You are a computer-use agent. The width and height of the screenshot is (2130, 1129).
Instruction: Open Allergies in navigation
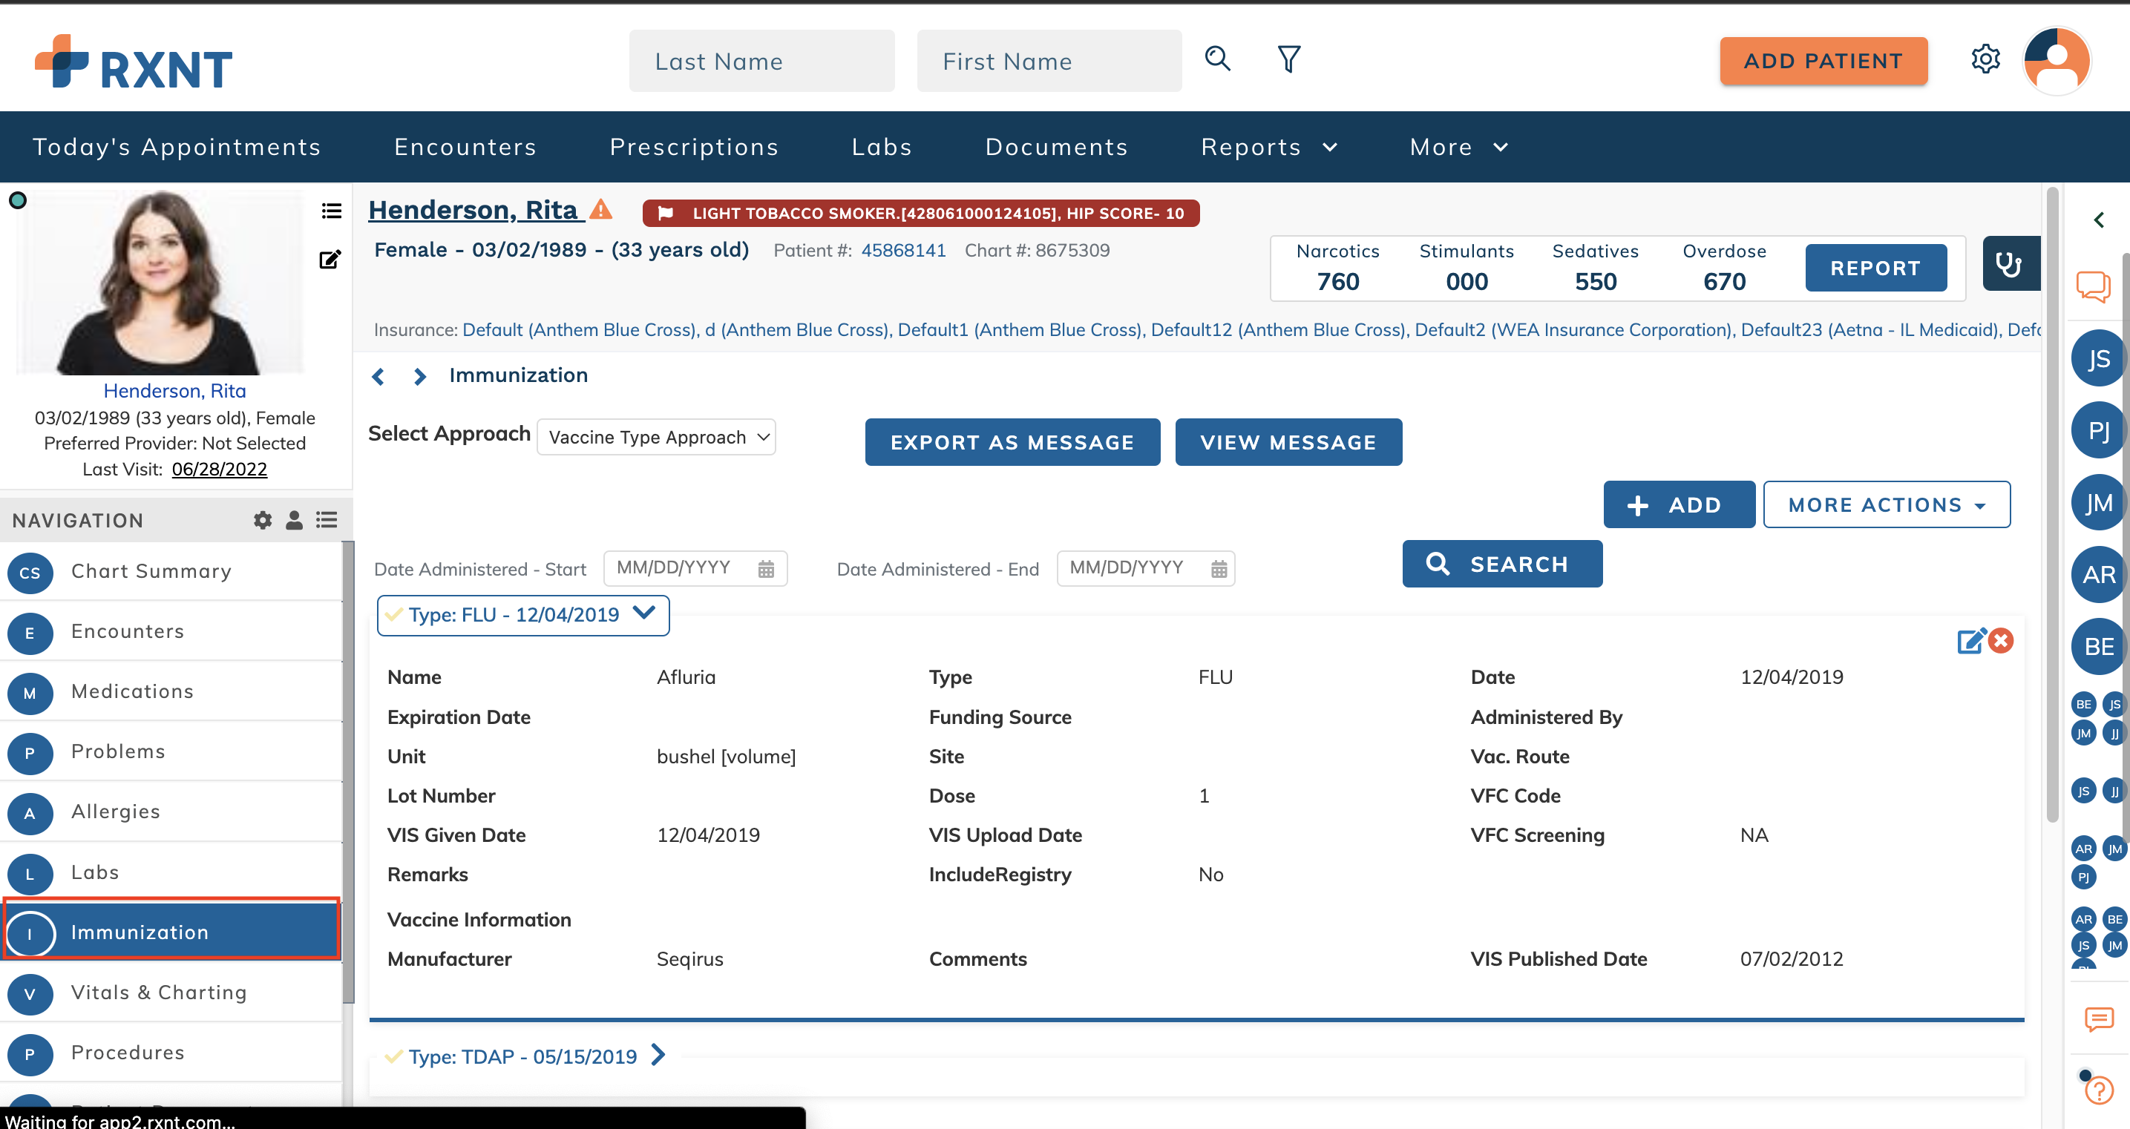click(x=171, y=812)
